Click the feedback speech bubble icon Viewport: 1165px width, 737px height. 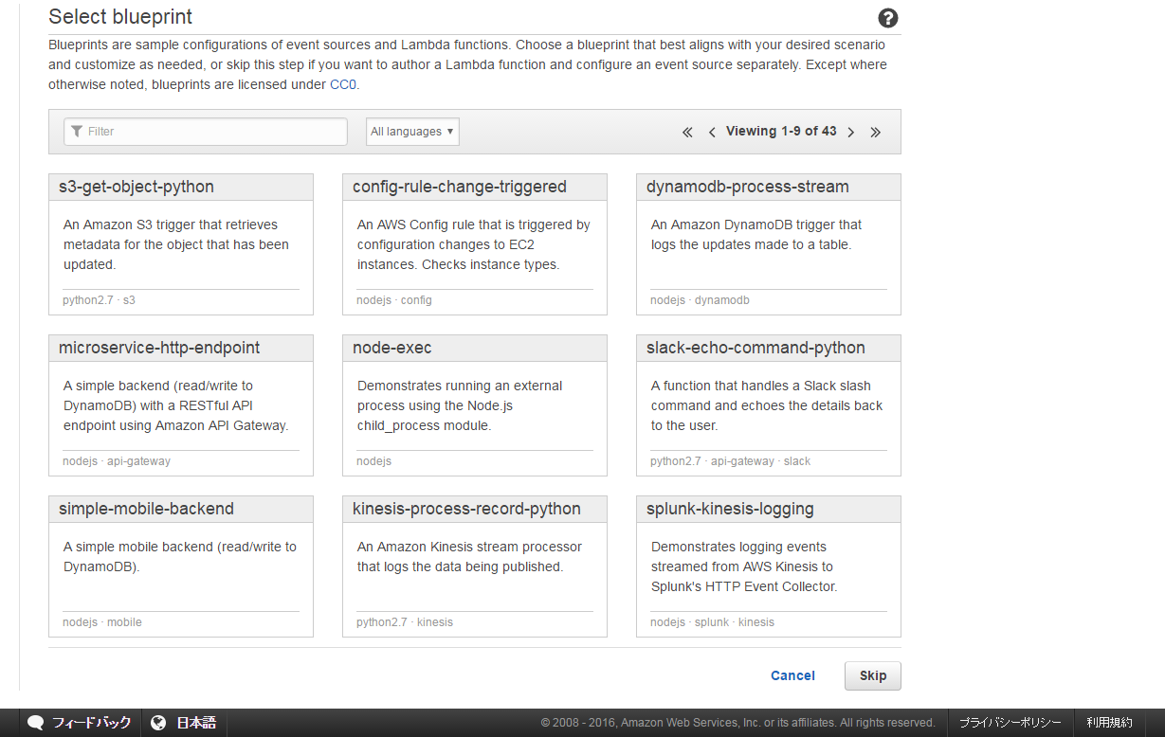click(36, 723)
